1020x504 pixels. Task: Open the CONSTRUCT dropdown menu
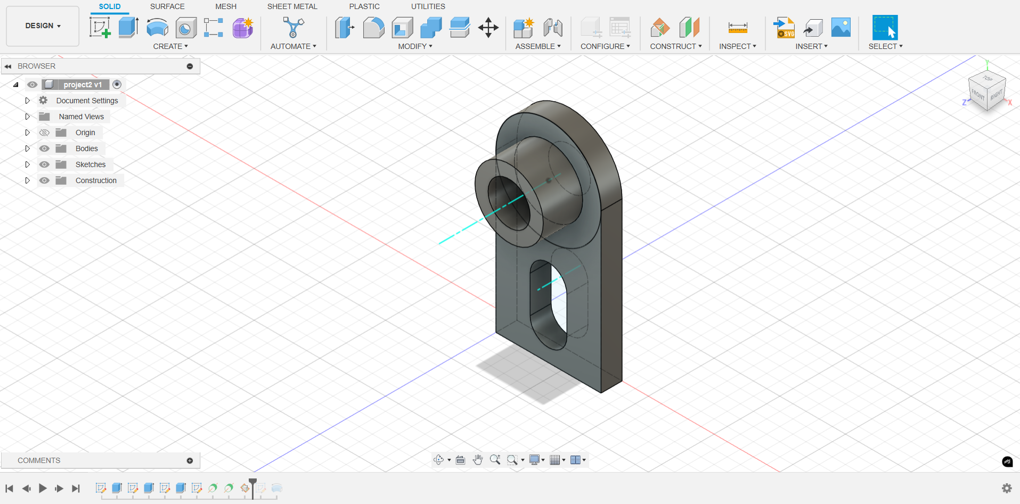[676, 46]
